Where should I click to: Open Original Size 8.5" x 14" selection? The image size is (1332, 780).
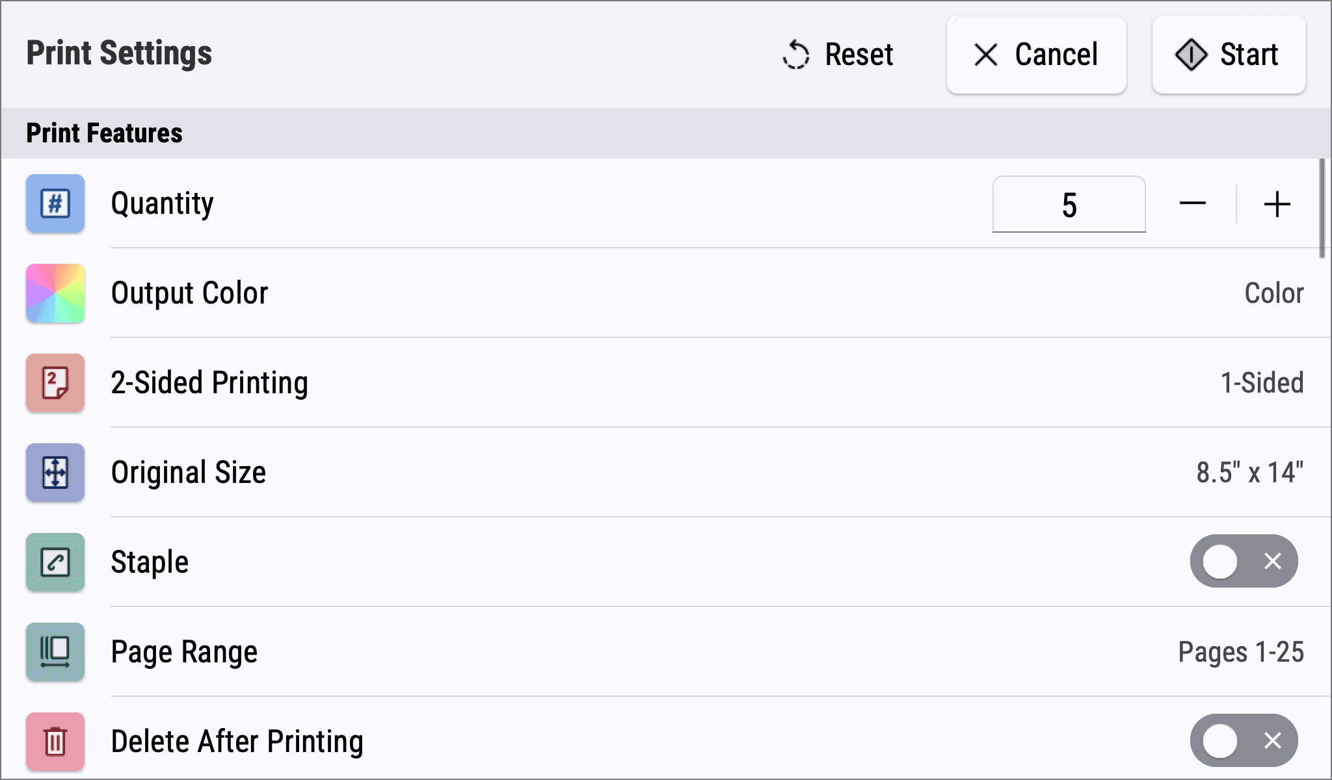point(1249,473)
